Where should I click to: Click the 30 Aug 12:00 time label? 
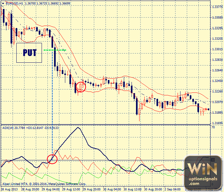coord(133,189)
